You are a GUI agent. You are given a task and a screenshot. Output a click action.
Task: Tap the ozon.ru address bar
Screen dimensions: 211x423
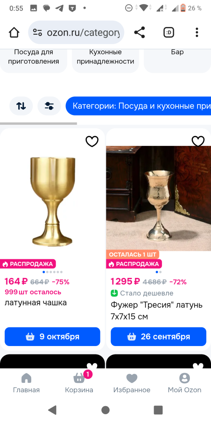pyautogui.click(x=76, y=33)
